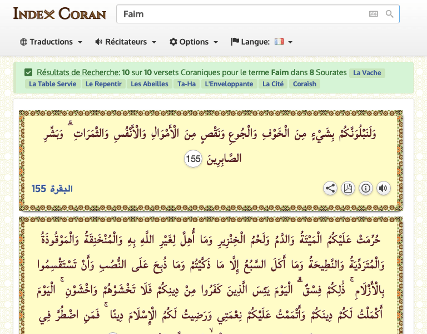Open the Langue selector
The height and width of the screenshot is (334, 427).
click(x=261, y=42)
